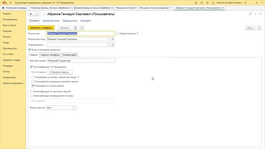Close the Рассылка отчетов (создание) tab

coord(172,8)
